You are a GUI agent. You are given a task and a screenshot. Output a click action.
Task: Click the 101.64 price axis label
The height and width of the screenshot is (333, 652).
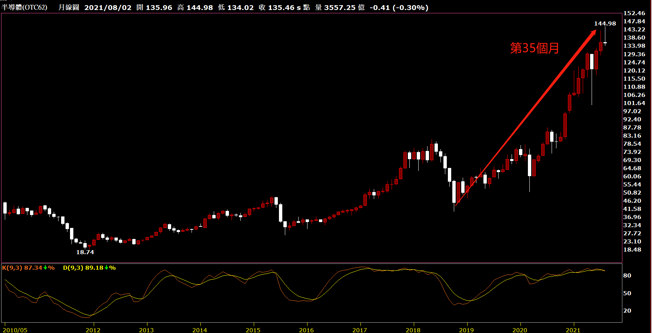coord(634,103)
